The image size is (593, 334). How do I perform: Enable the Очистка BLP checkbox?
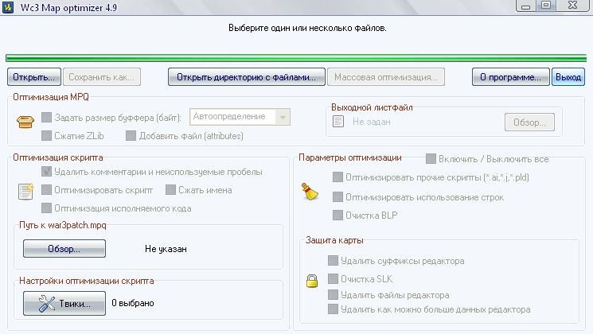click(x=337, y=215)
